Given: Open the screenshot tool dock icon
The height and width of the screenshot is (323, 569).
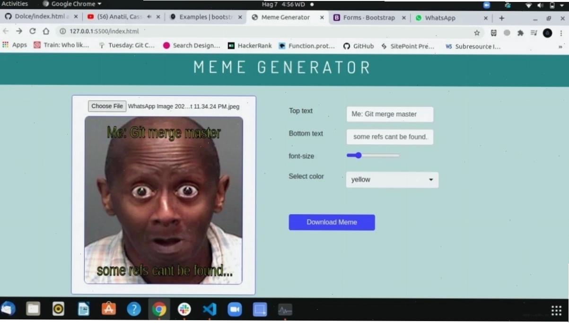Looking at the screenshot, I should click(x=260, y=310).
